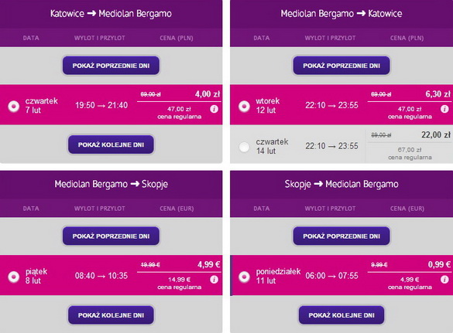The width and height of the screenshot is (453, 333).
Task: Show previous days for Bergamo to Skopje
Action: [x=111, y=236]
